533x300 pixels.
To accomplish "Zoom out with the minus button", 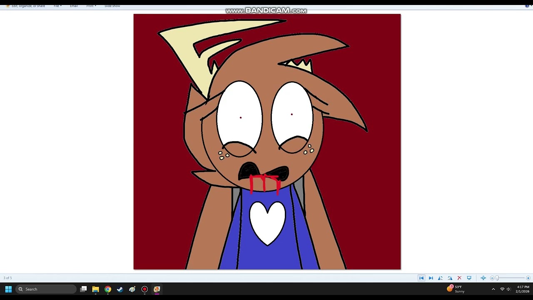I will [x=492, y=278].
